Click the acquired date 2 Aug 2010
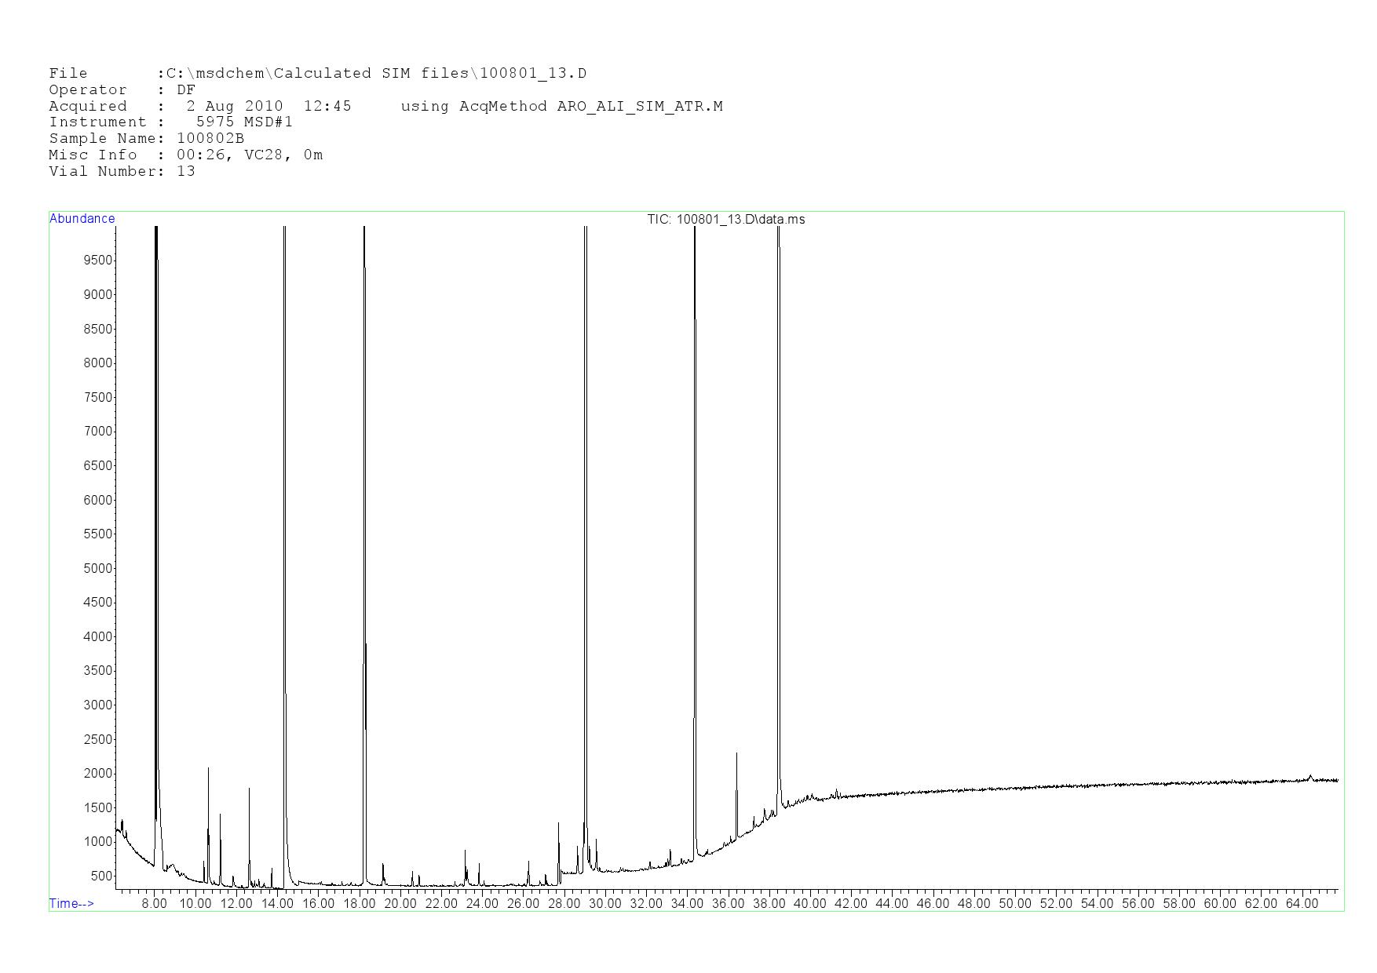 [x=234, y=106]
